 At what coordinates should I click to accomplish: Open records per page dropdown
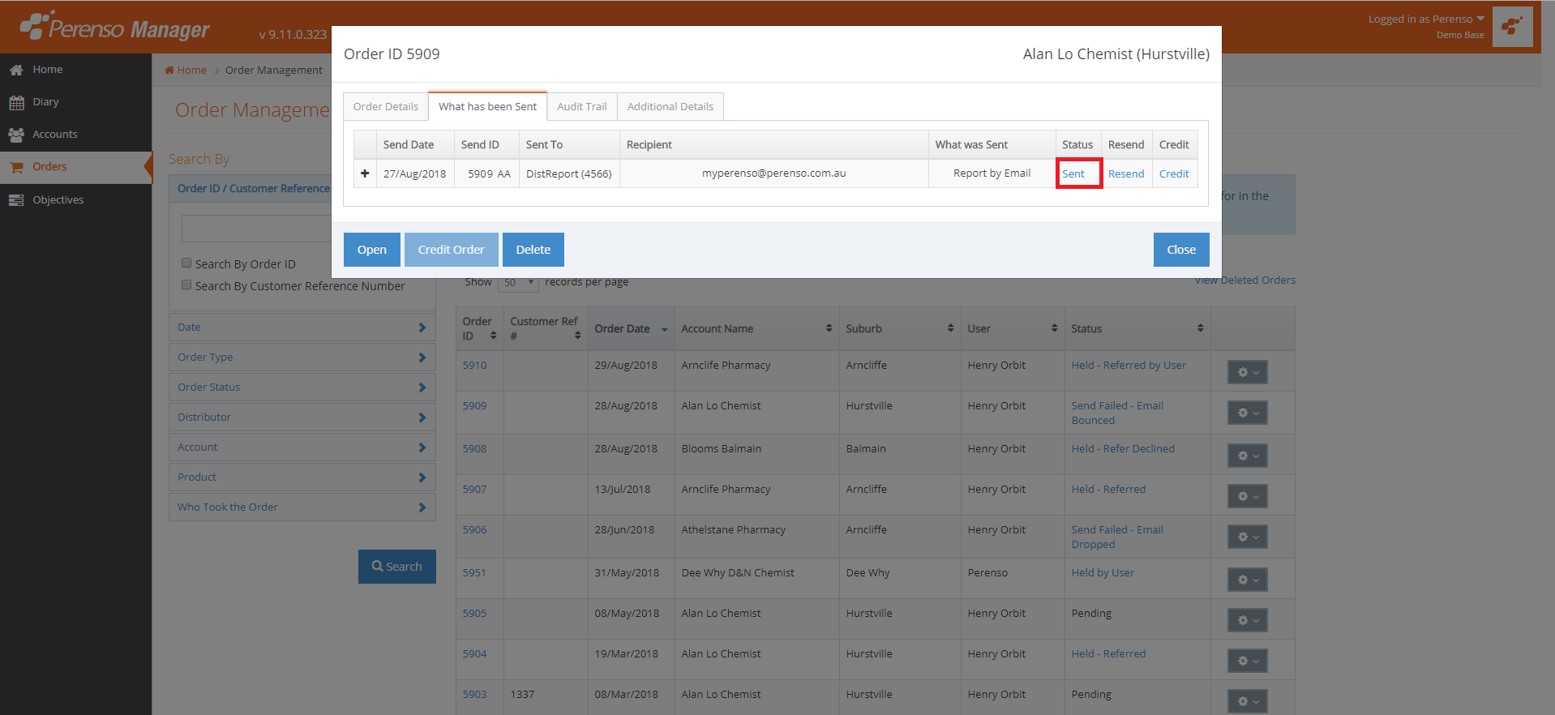tap(518, 283)
